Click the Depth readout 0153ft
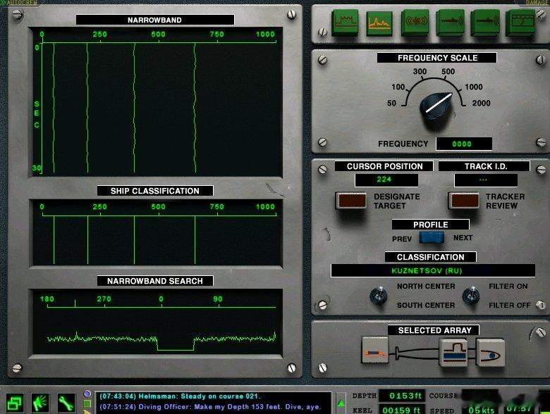The height and width of the screenshot is (414, 550). coord(403,396)
